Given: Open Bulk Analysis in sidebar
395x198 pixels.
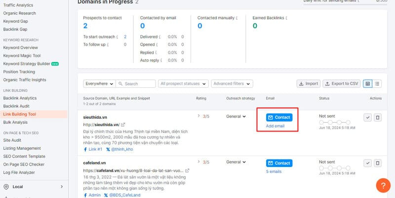Looking at the screenshot, I should click(15, 122).
